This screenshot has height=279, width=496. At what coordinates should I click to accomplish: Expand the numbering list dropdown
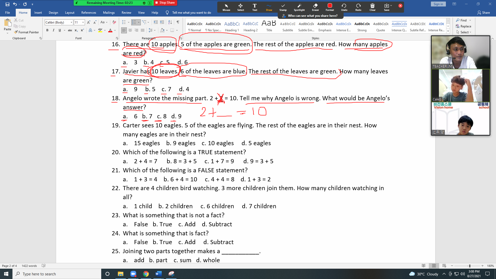139,22
